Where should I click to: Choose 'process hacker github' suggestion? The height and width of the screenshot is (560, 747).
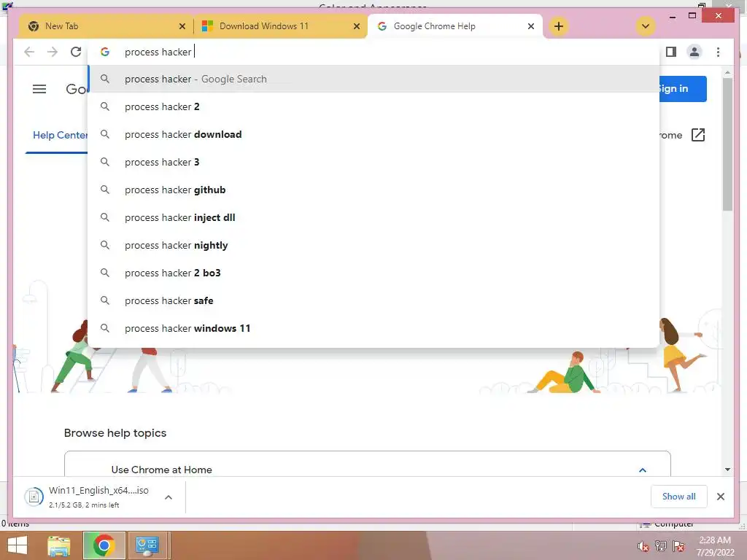pyautogui.click(x=374, y=190)
